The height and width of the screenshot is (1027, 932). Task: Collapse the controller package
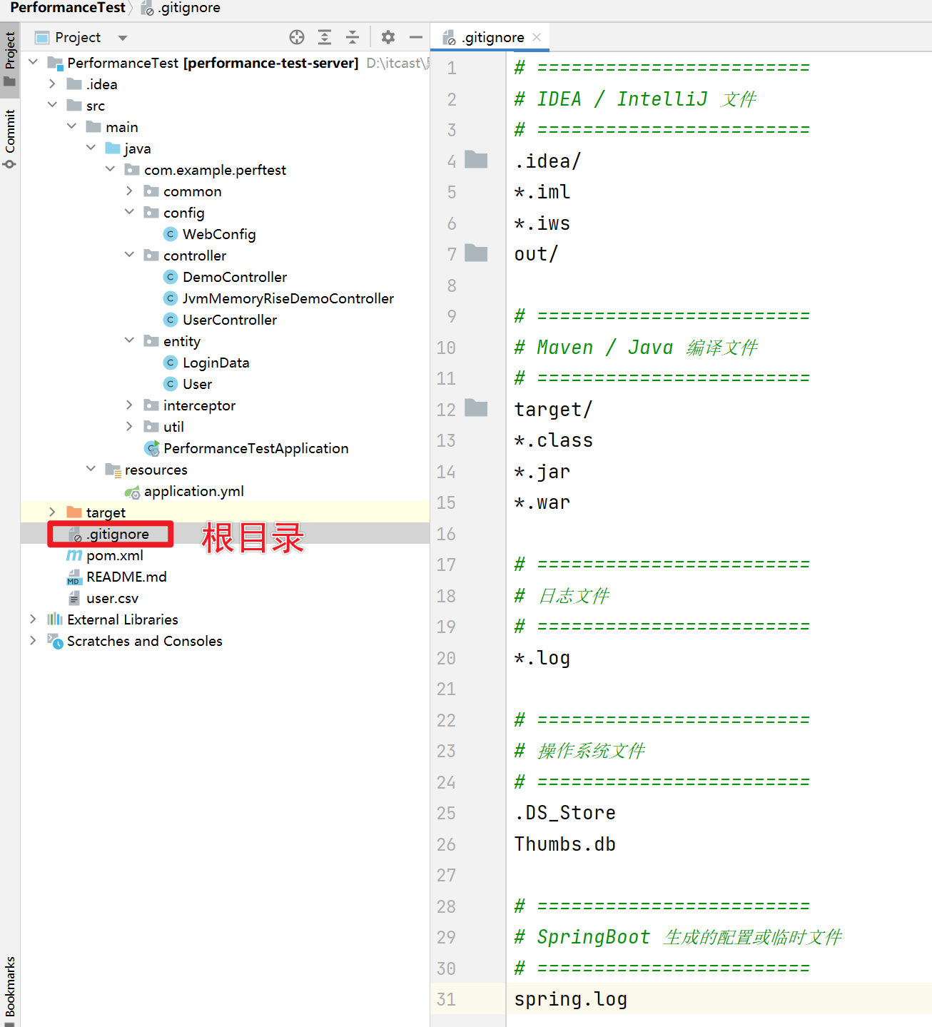click(x=129, y=255)
